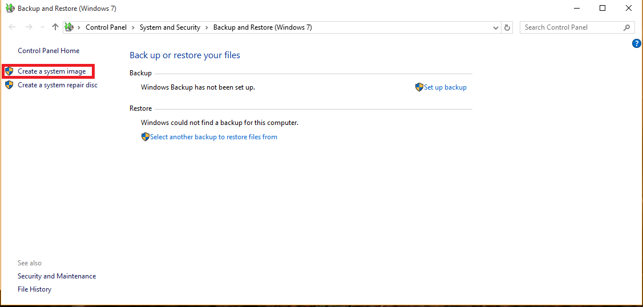This screenshot has height=307, width=643.
Task: Focus the Search Control Panel field
Action: coord(571,27)
